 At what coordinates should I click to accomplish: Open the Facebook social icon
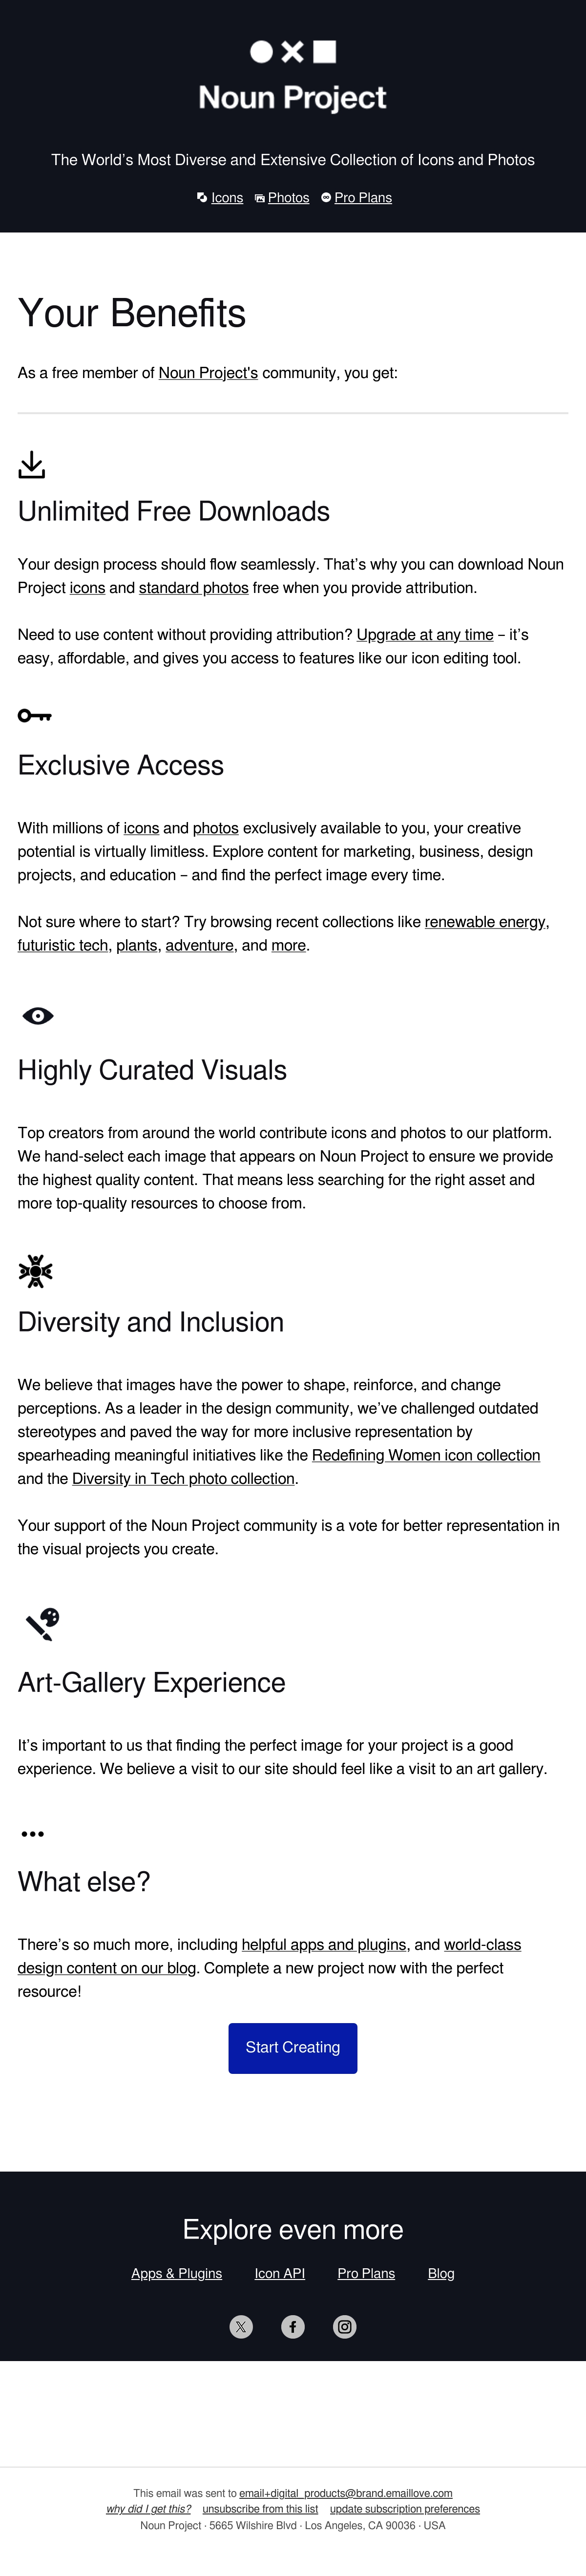tap(293, 2326)
